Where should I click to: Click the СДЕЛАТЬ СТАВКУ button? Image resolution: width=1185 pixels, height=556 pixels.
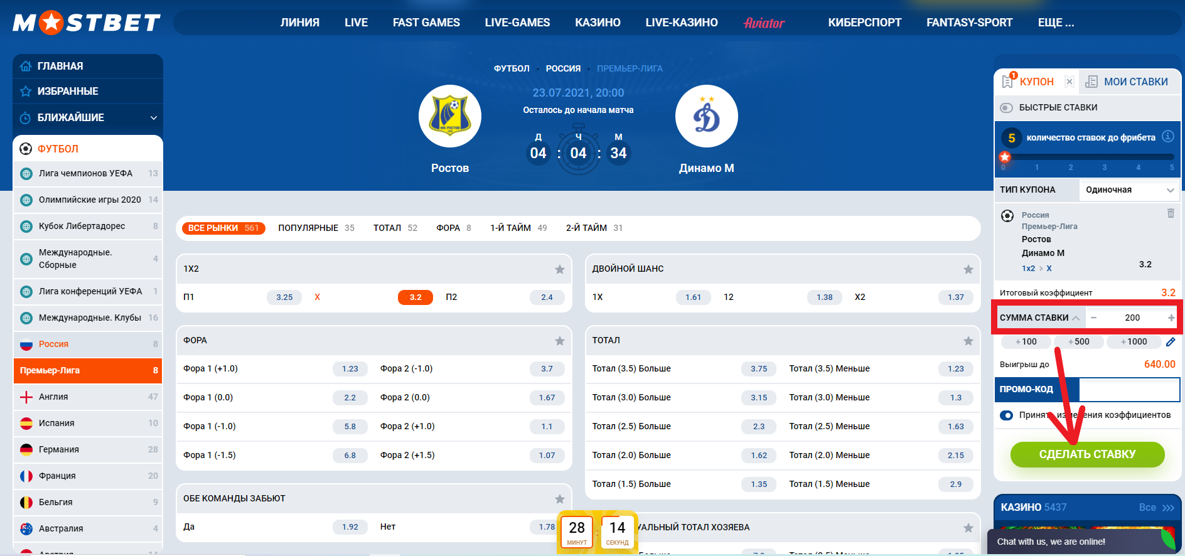click(1087, 454)
